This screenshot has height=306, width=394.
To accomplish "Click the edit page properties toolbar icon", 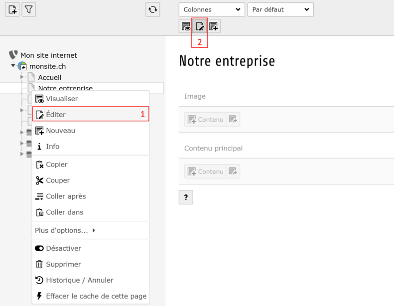I will pos(200,26).
